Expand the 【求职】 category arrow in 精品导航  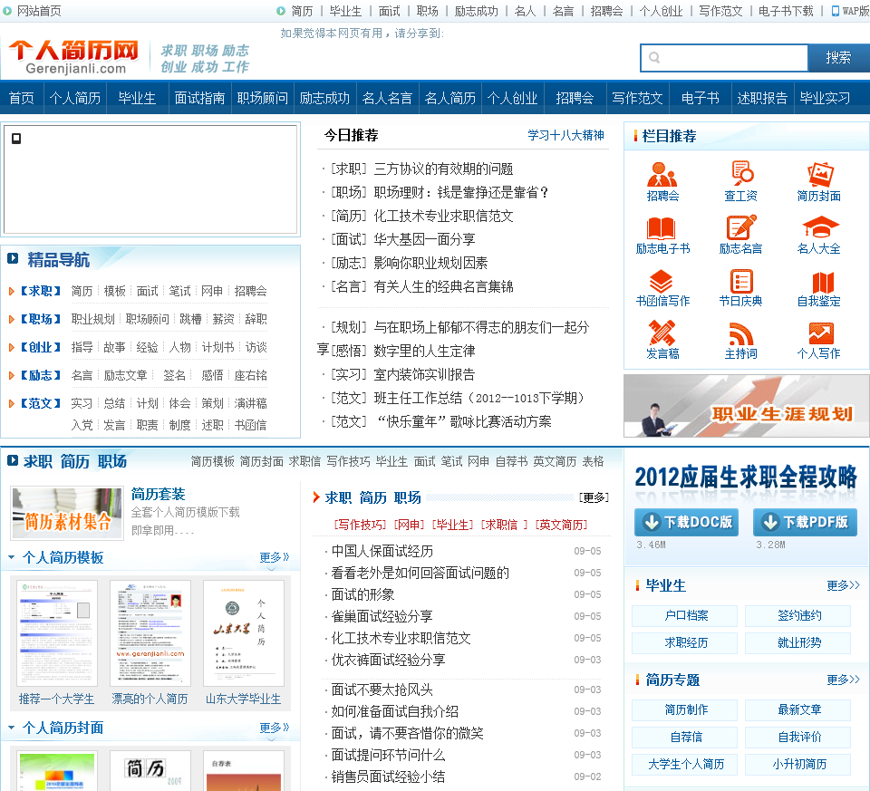11,291
